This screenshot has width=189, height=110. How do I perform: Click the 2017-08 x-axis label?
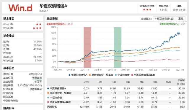tap(125, 70)
